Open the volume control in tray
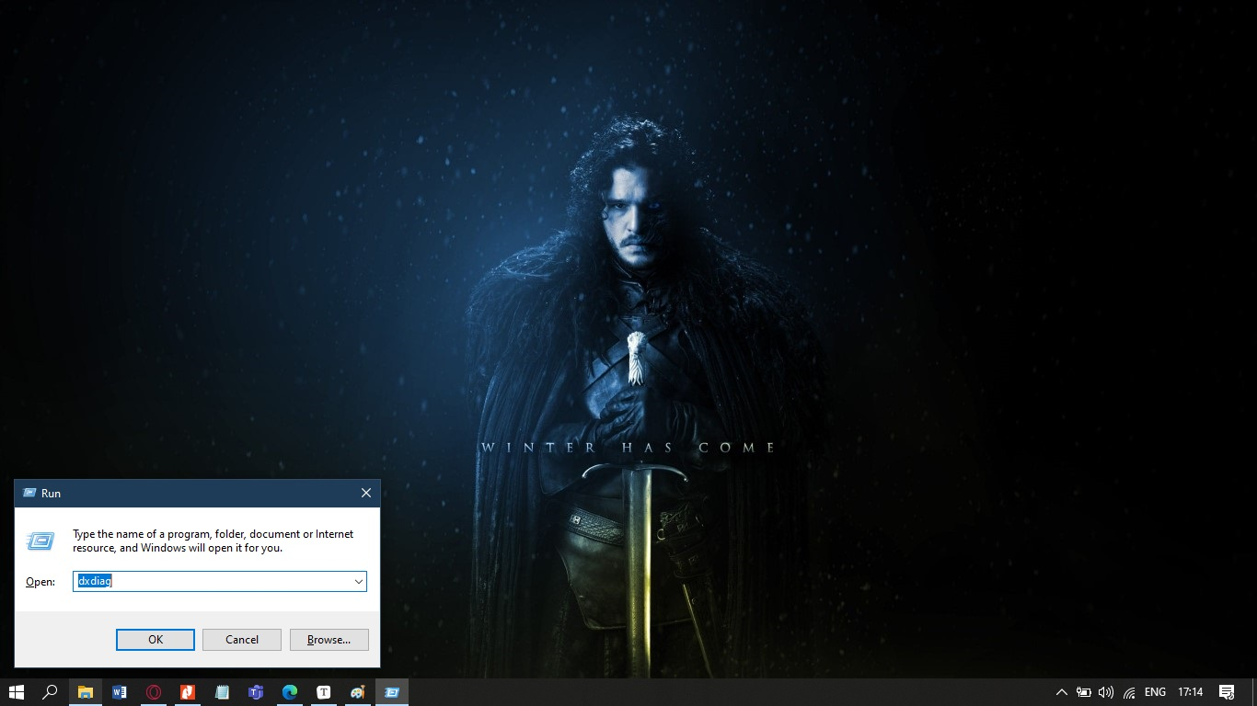 click(x=1106, y=692)
